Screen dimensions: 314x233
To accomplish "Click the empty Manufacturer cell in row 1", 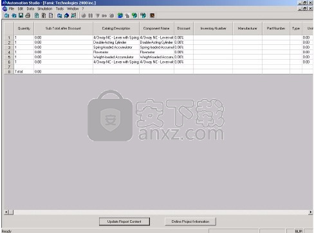I will click(247, 37).
